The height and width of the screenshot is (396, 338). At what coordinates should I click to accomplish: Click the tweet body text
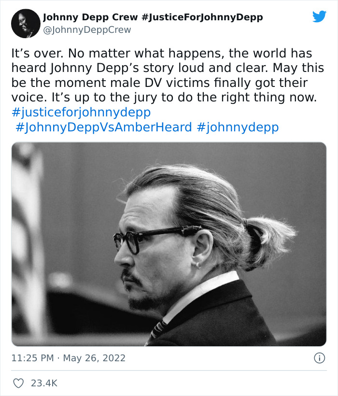coord(164,75)
